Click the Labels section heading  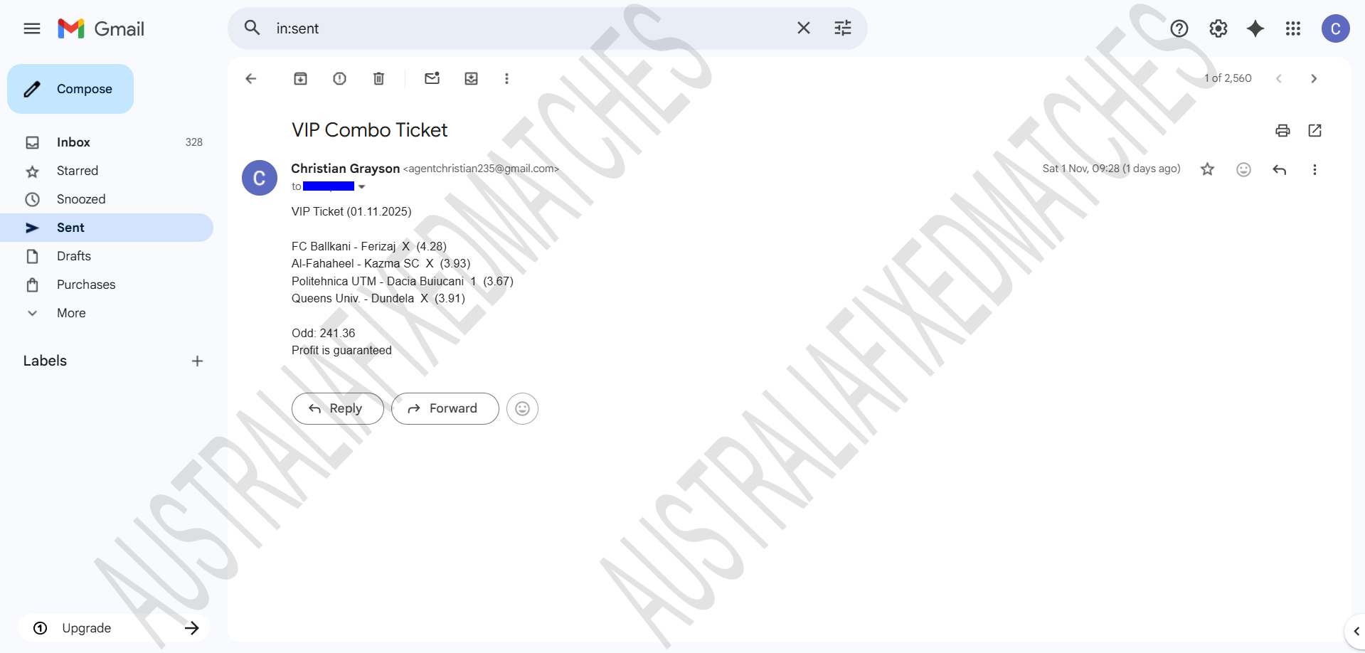[45, 361]
